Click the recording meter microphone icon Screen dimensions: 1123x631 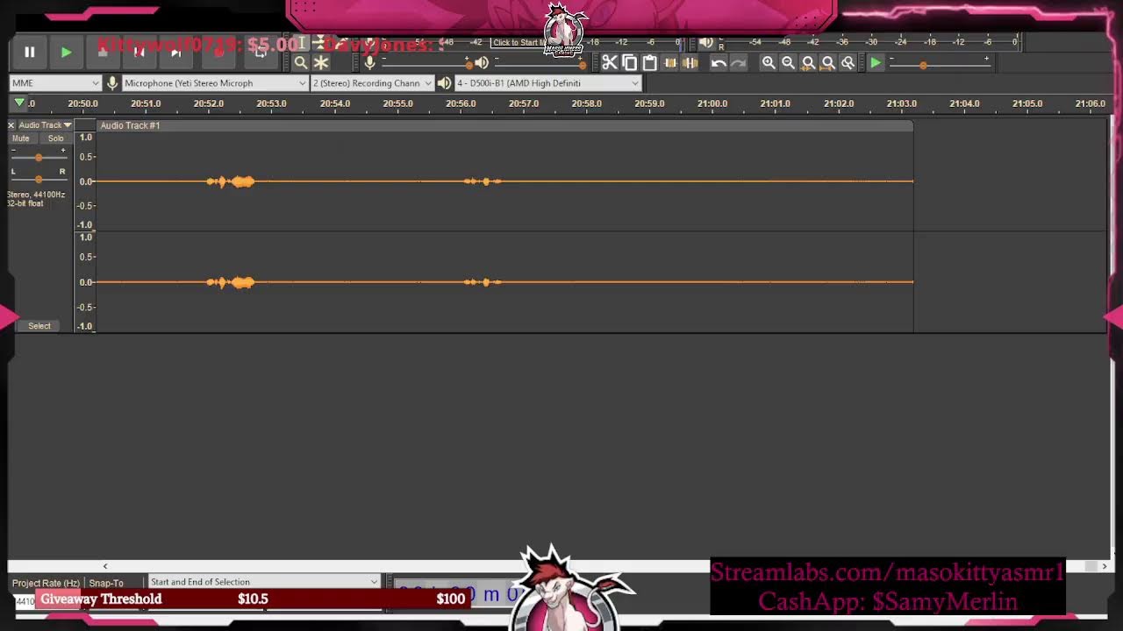[x=369, y=62]
